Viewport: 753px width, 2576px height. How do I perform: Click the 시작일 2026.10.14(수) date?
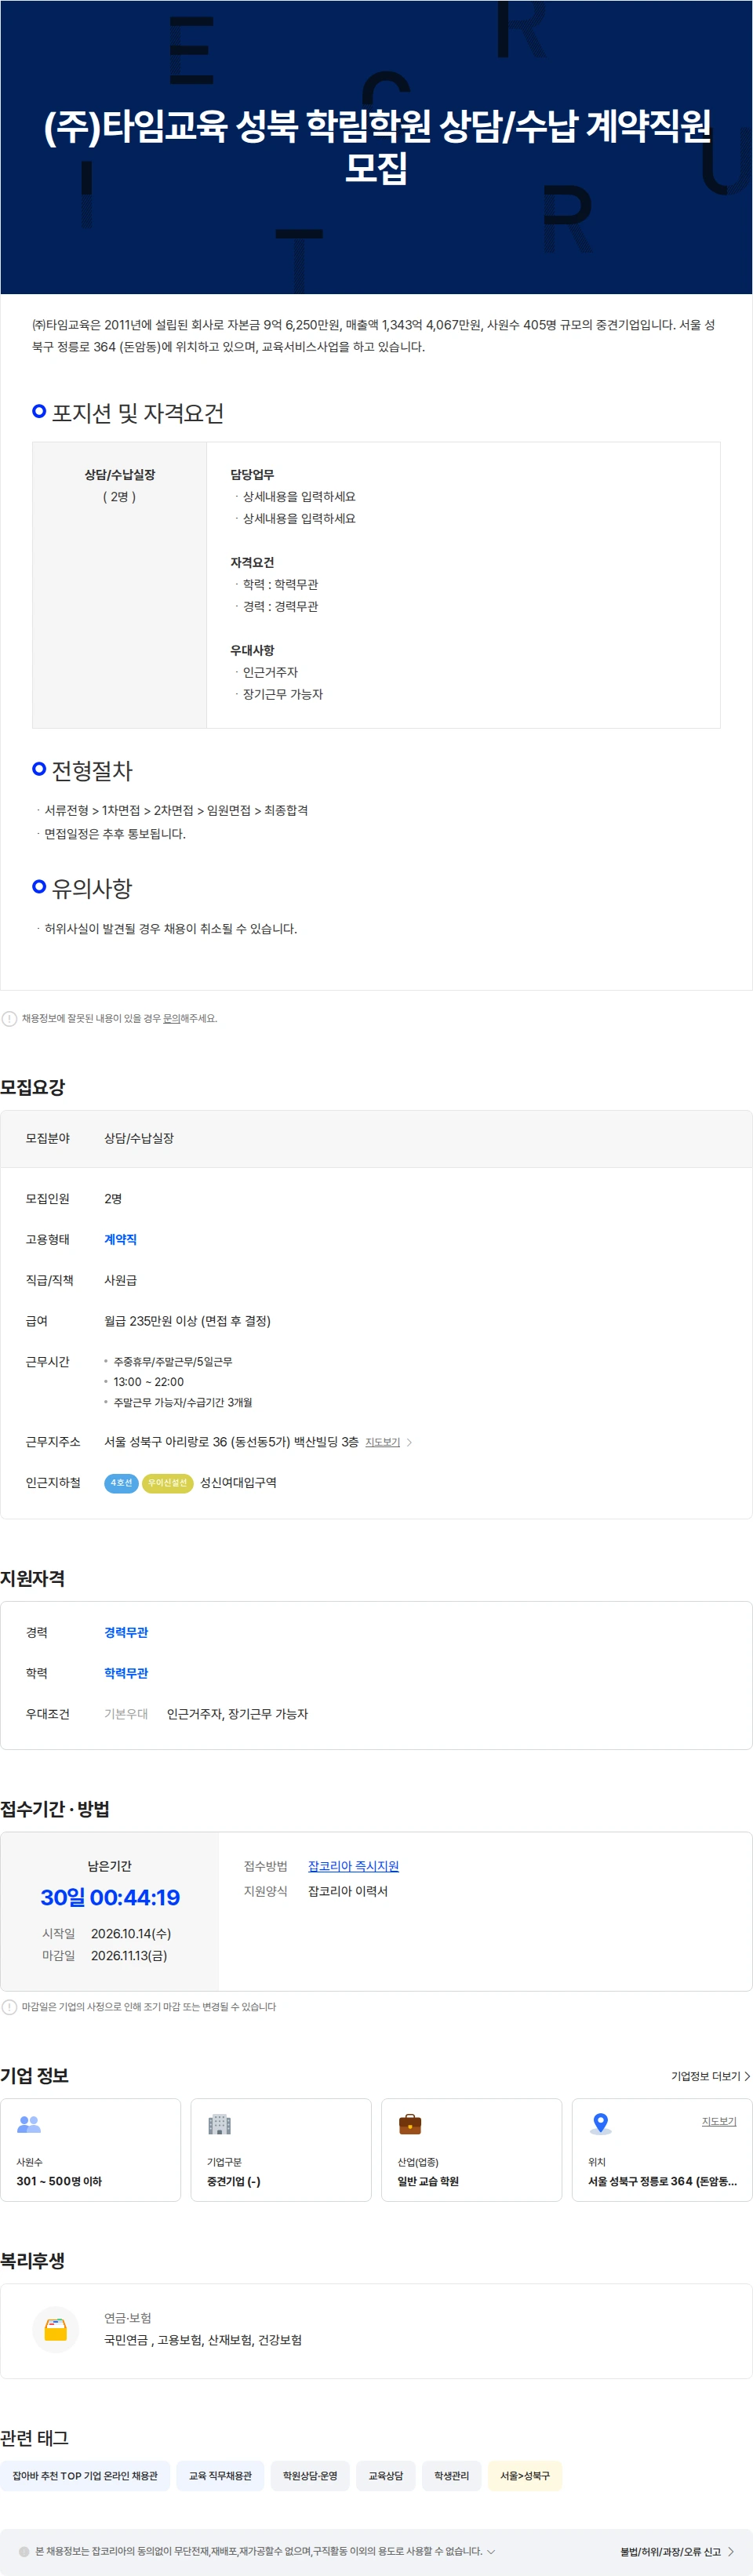click(x=131, y=1933)
